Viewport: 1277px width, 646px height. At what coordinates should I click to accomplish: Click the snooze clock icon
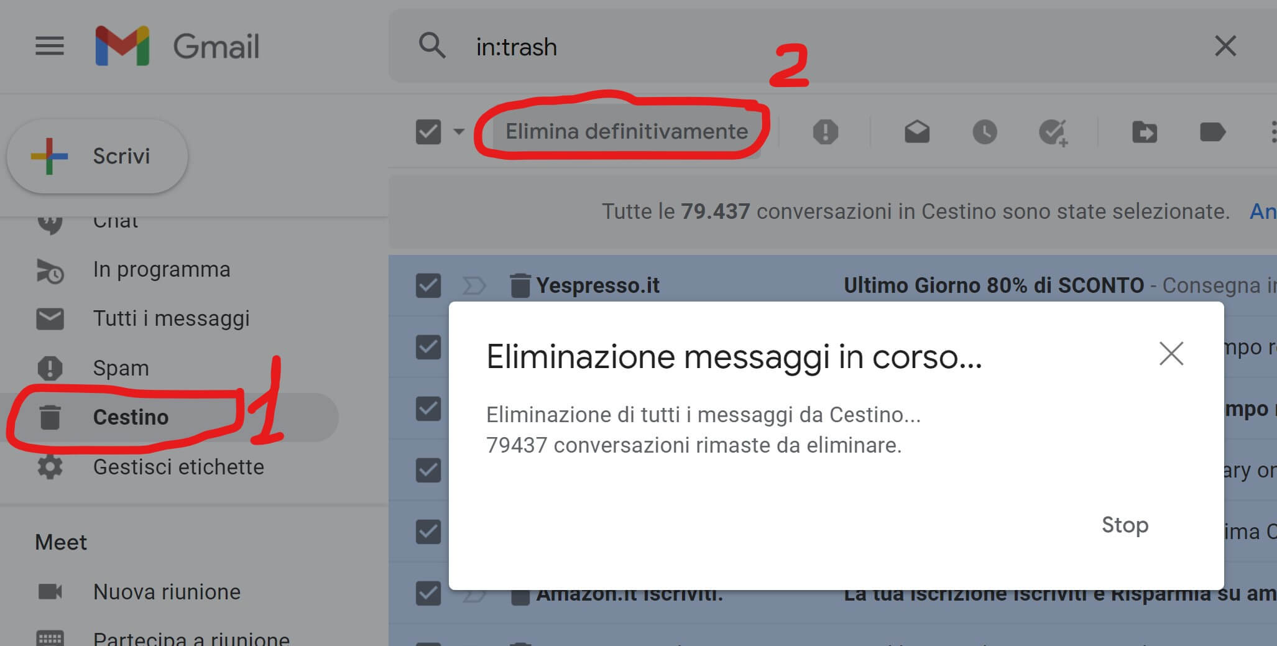coord(984,132)
